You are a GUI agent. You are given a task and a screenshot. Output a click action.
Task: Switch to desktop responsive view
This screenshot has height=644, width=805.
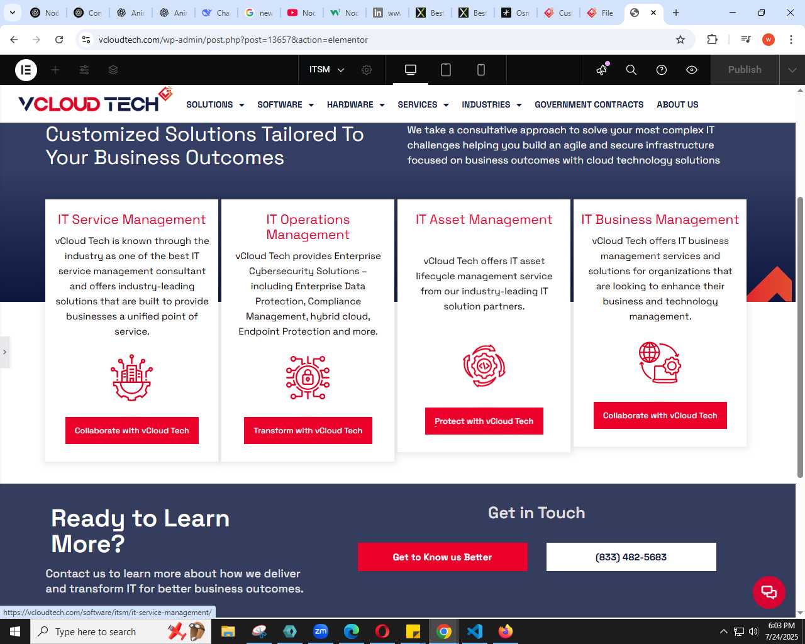tap(411, 70)
